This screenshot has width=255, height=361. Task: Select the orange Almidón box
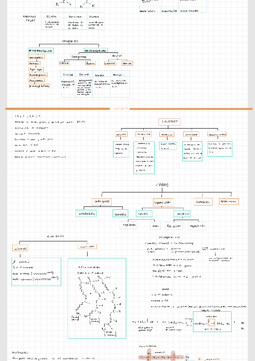point(127,63)
